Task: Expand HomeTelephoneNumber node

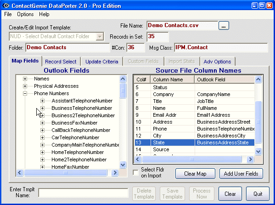Action: 42,152
